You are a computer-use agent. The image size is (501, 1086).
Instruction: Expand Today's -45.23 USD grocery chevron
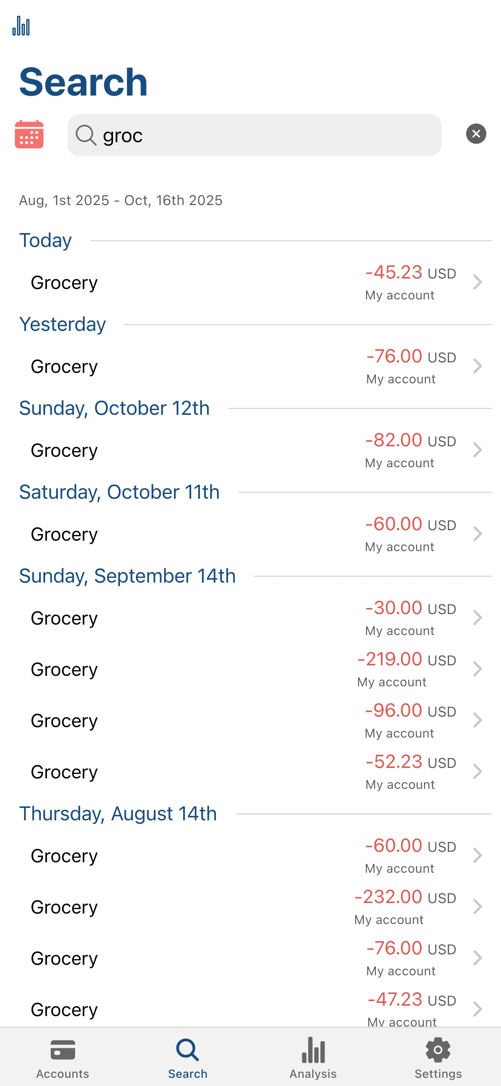pos(477,282)
